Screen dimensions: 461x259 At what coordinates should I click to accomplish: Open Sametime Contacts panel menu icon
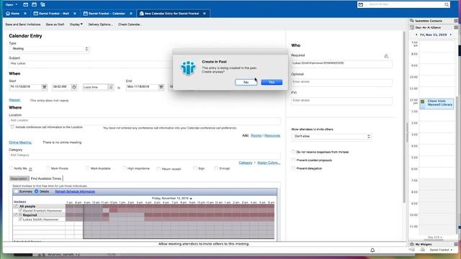(456, 21)
